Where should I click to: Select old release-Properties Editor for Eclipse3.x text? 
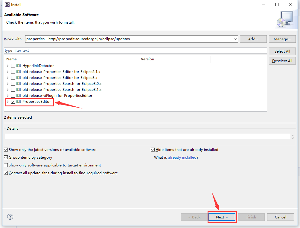tap(60, 78)
